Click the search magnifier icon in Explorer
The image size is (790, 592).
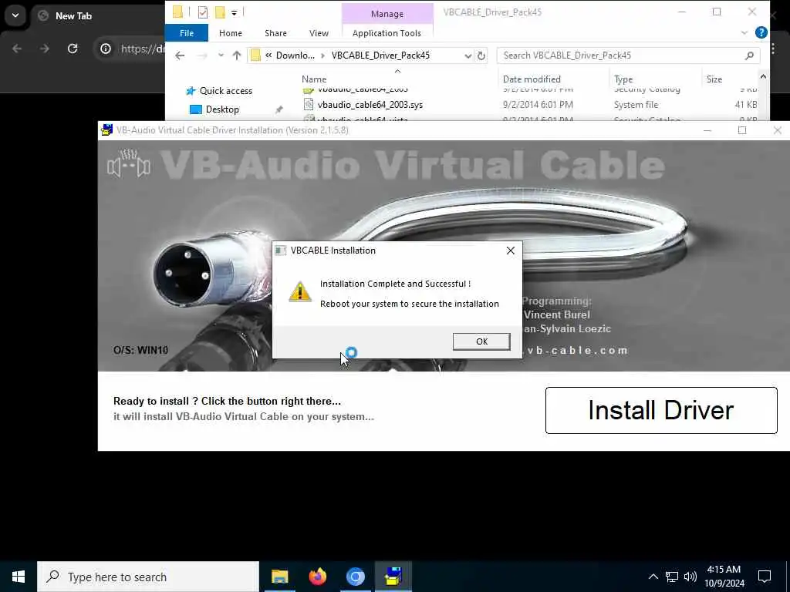point(749,55)
